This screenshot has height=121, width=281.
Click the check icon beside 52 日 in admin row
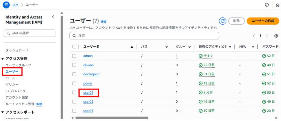pos(264,56)
